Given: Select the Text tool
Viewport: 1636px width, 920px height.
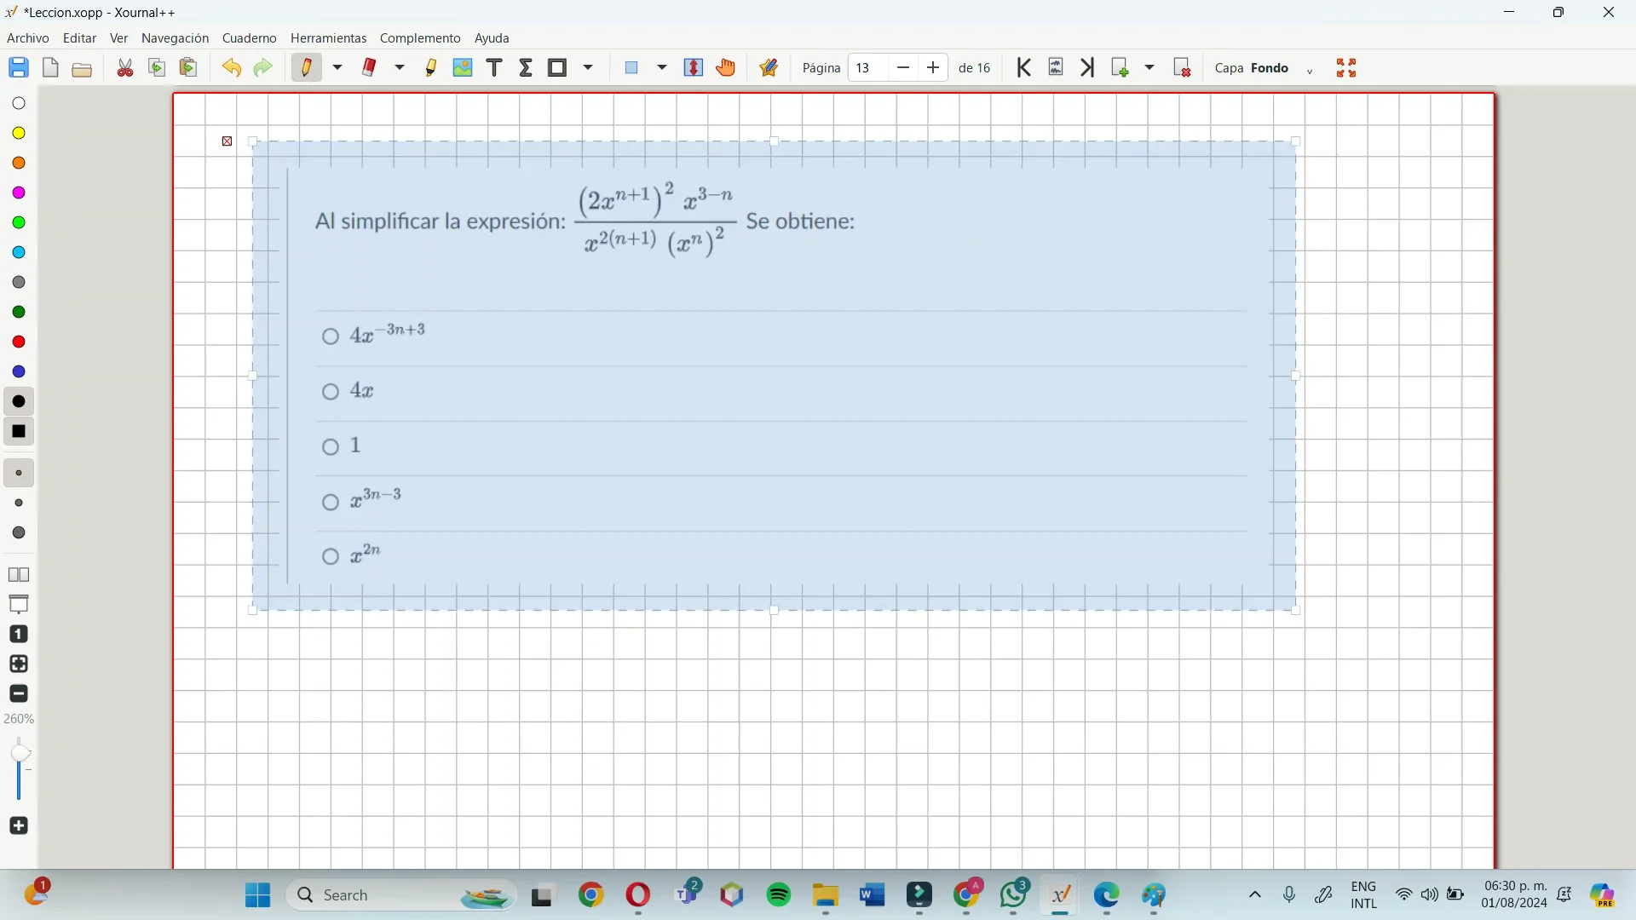Looking at the screenshot, I should tap(494, 67).
